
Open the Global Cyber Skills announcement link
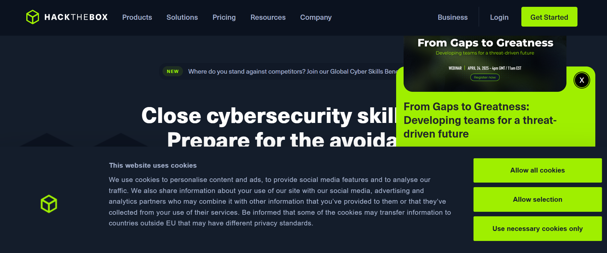(292, 71)
